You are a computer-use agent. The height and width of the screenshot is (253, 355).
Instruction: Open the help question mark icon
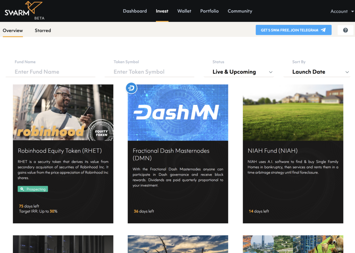(345, 30)
